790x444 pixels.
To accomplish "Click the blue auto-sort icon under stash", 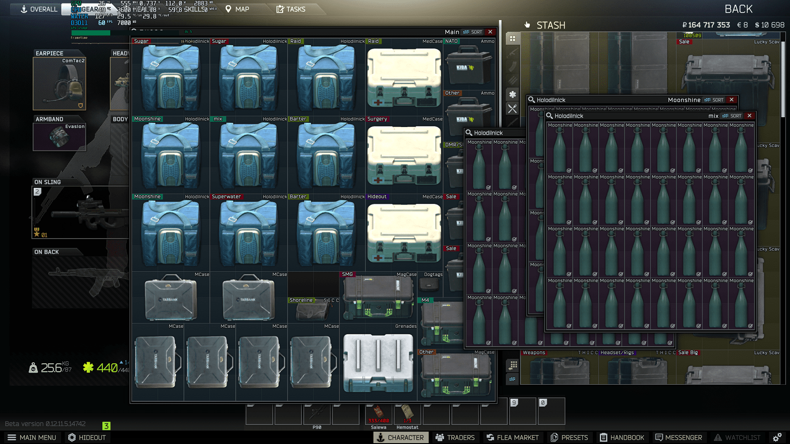I will point(513,379).
